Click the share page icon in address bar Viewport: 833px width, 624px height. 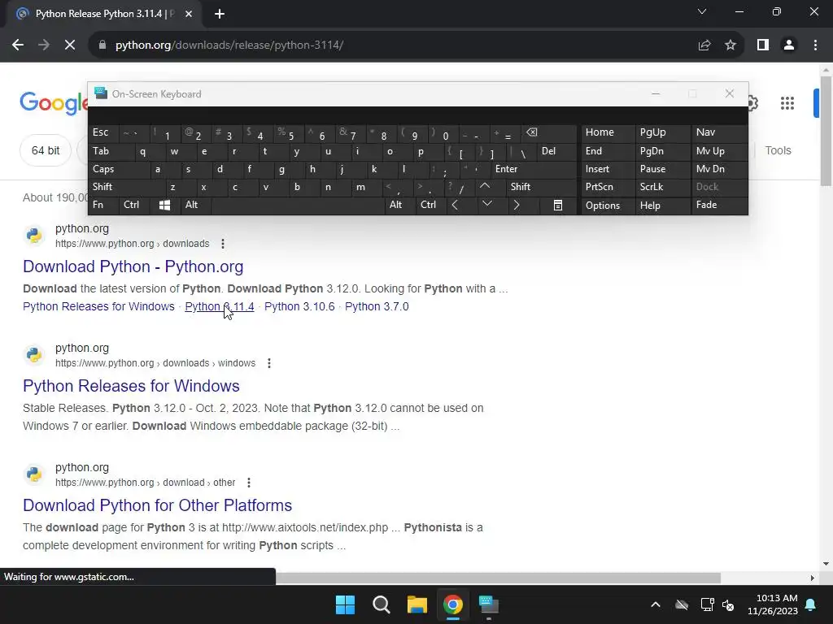pyautogui.click(x=704, y=45)
